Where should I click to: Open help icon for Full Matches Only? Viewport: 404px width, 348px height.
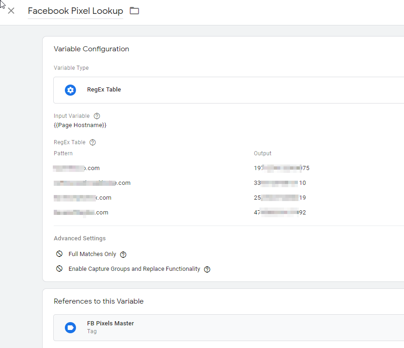tap(123, 255)
